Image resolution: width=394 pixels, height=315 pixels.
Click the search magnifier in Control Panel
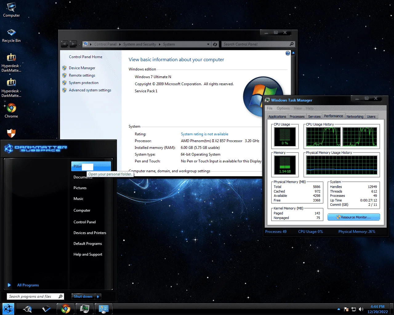291,44
